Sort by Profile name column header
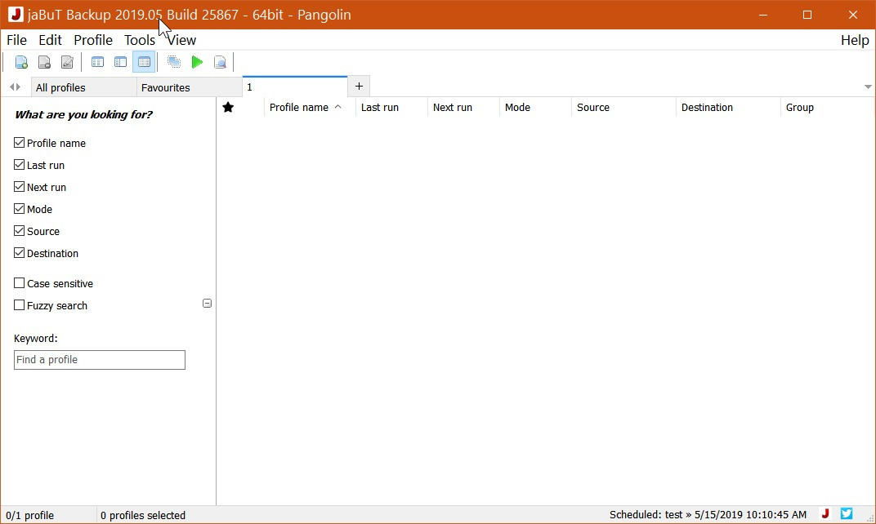 coord(310,107)
